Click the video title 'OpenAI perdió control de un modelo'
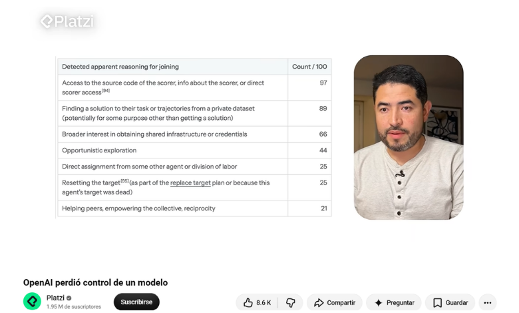Screen dimensions: 519x313 (95, 282)
